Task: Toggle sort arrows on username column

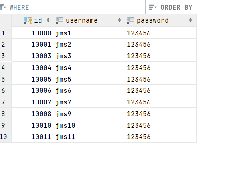Action: point(120,20)
